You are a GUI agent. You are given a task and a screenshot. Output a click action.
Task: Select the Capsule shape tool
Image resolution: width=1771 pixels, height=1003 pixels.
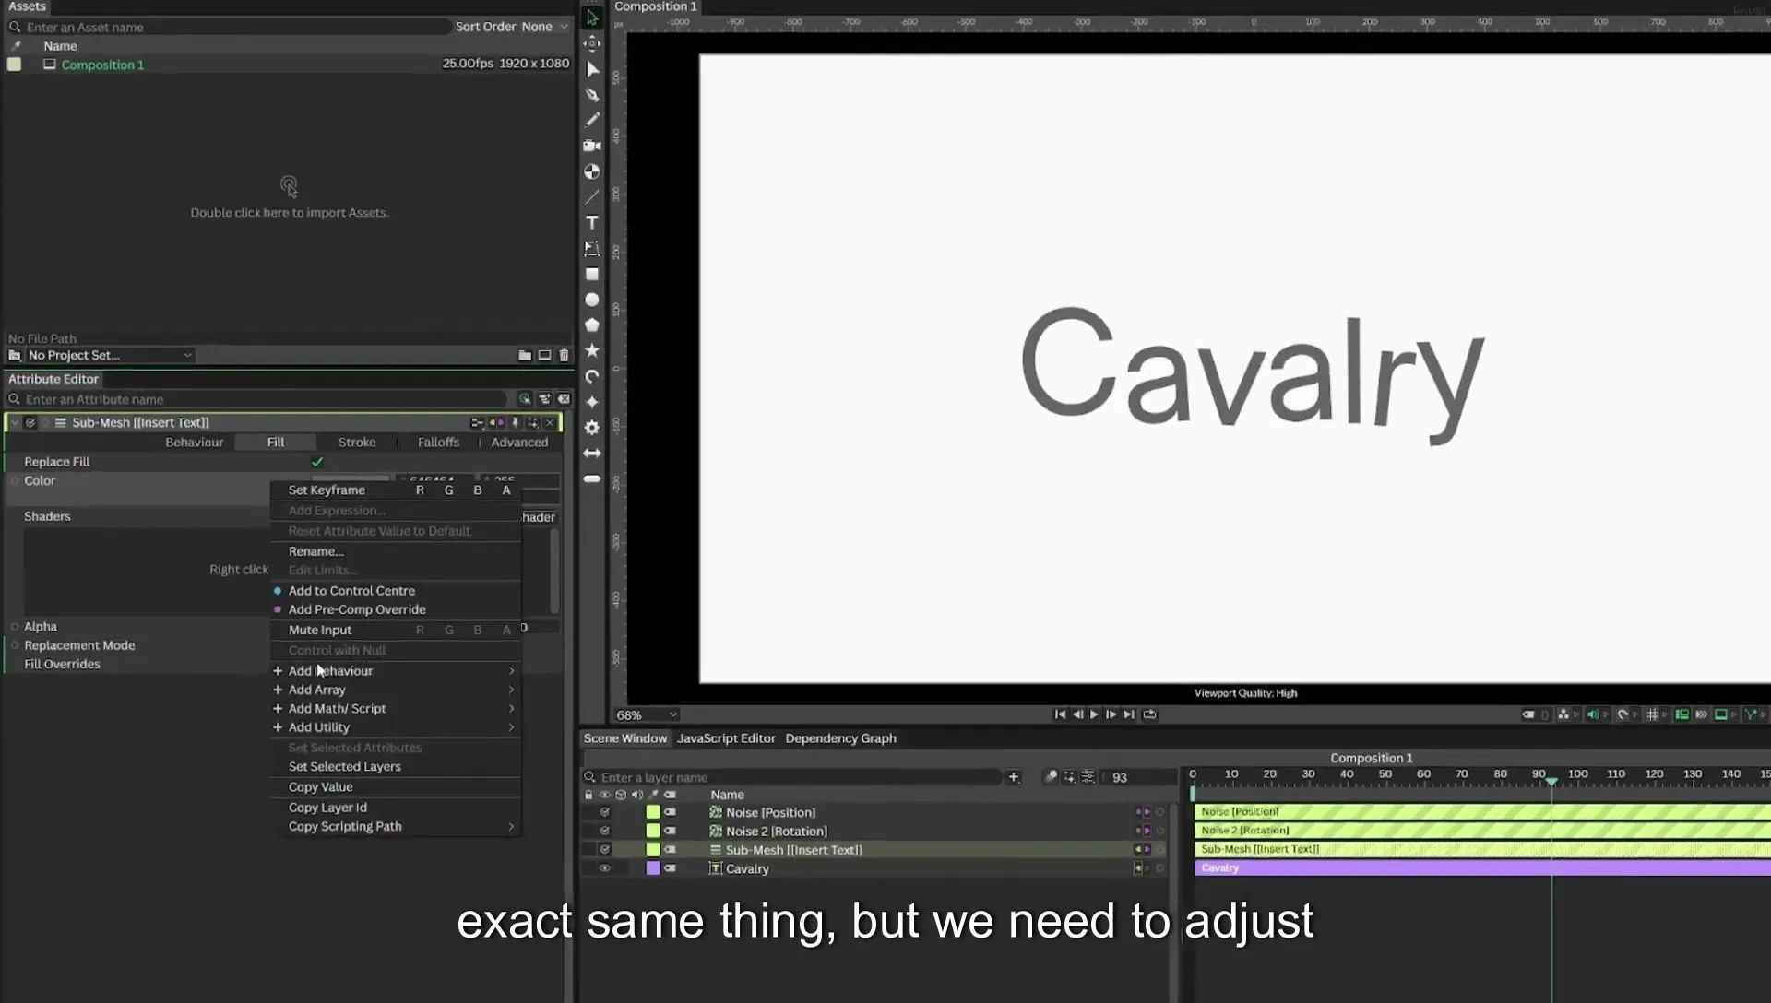click(x=592, y=479)
